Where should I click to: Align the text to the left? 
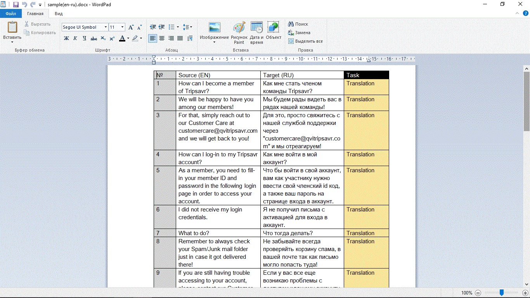coord(153,38)
